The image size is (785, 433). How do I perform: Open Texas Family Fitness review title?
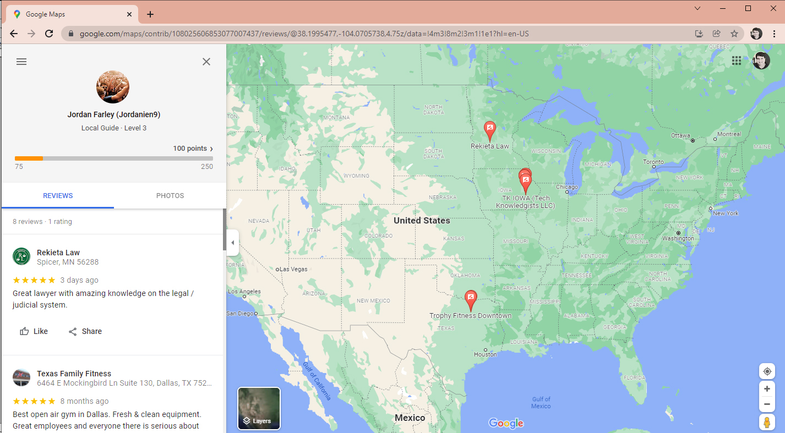[74, 374]
